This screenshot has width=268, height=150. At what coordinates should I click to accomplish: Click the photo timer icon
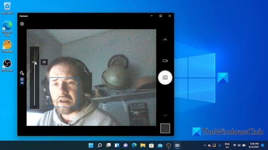tap(22, 73)
